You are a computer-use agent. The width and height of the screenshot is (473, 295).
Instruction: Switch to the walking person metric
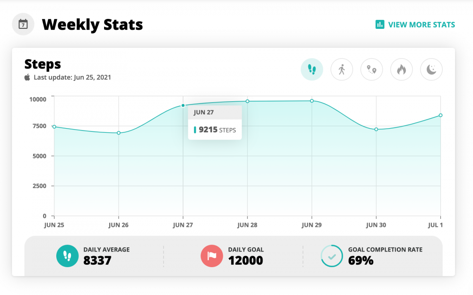pos(342,70)
